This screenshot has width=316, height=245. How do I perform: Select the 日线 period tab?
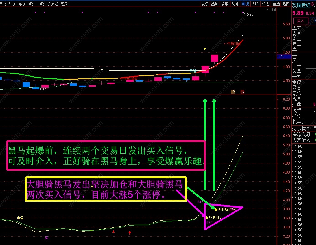point(3,4)
